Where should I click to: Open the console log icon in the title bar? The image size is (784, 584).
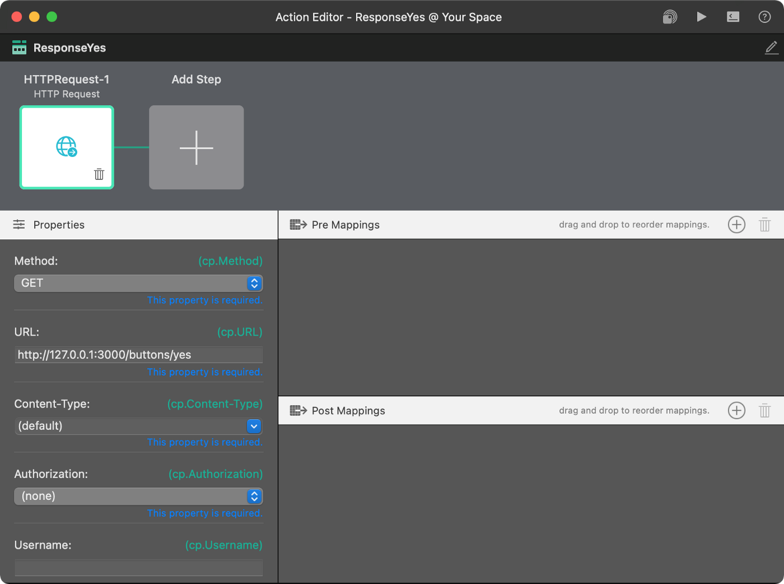pyautogui.click(x=732, y=16)
